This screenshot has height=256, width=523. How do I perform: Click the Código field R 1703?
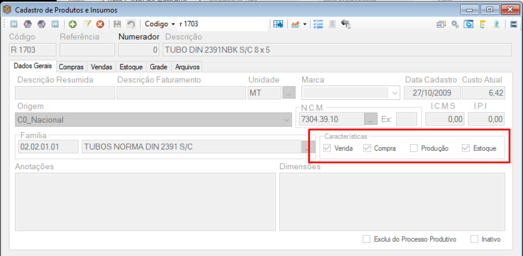click(32, 50)
